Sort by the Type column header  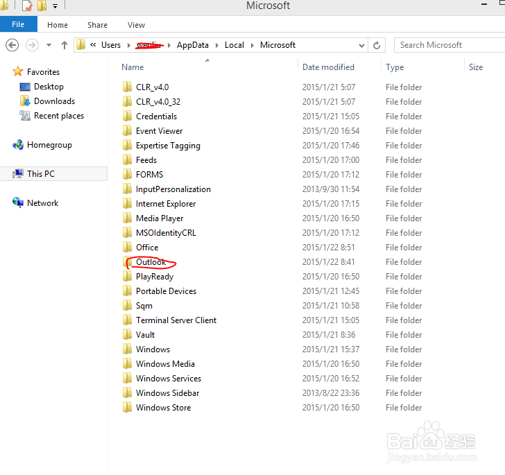[395, 67]
